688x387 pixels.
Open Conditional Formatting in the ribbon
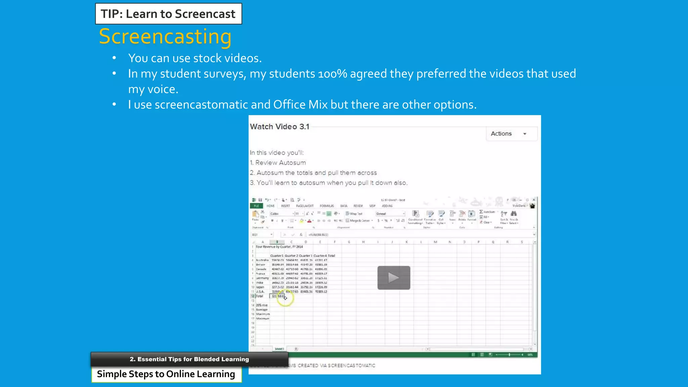click(416, 214)
